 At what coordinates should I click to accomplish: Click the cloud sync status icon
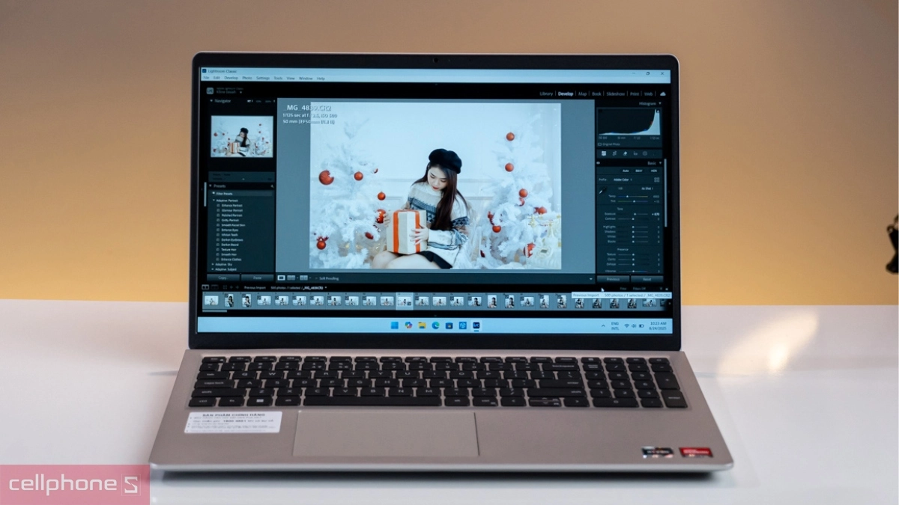click(662, 94)
